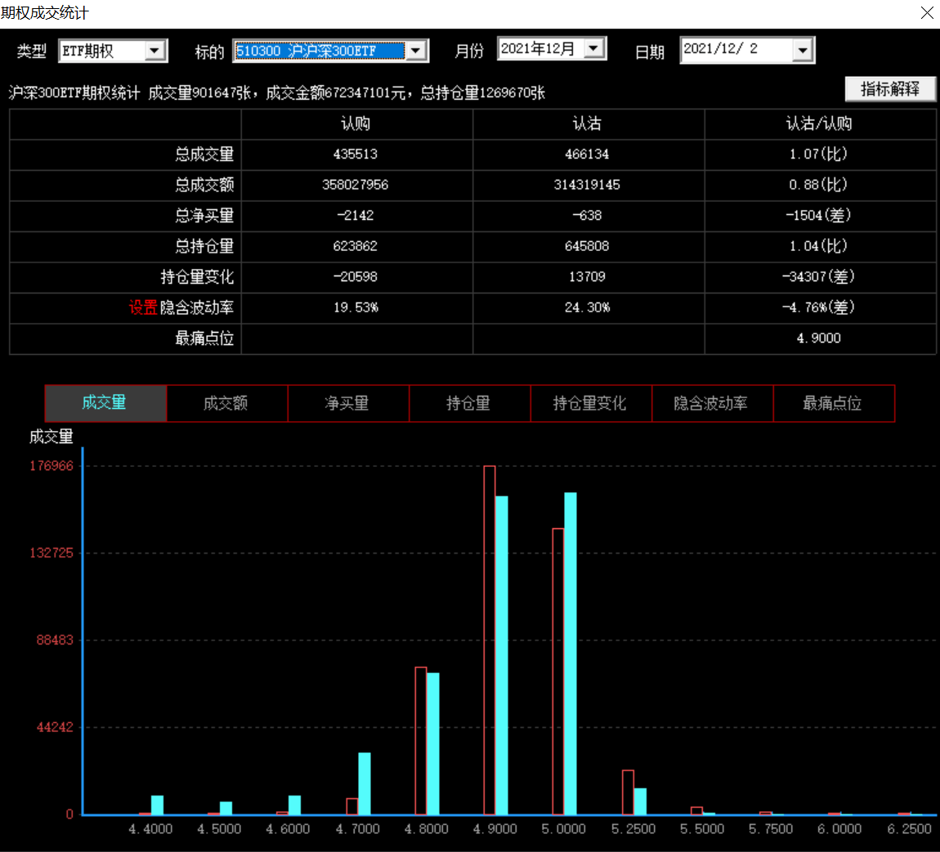Switch to the 隐含波动率 tab
The image size is (940, 852).
point(711,403)
